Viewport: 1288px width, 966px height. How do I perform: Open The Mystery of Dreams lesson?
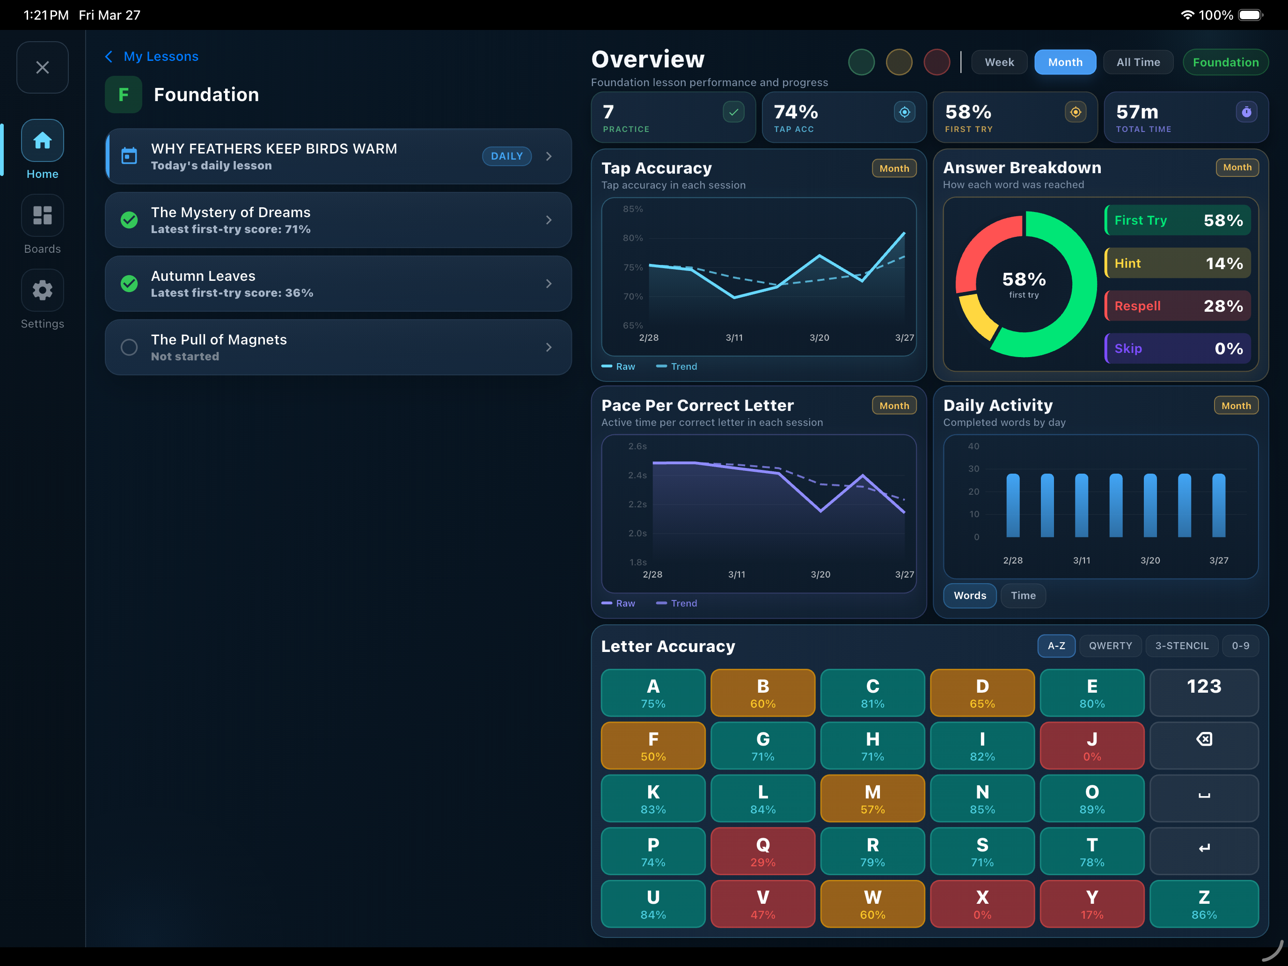coord(338,220)
